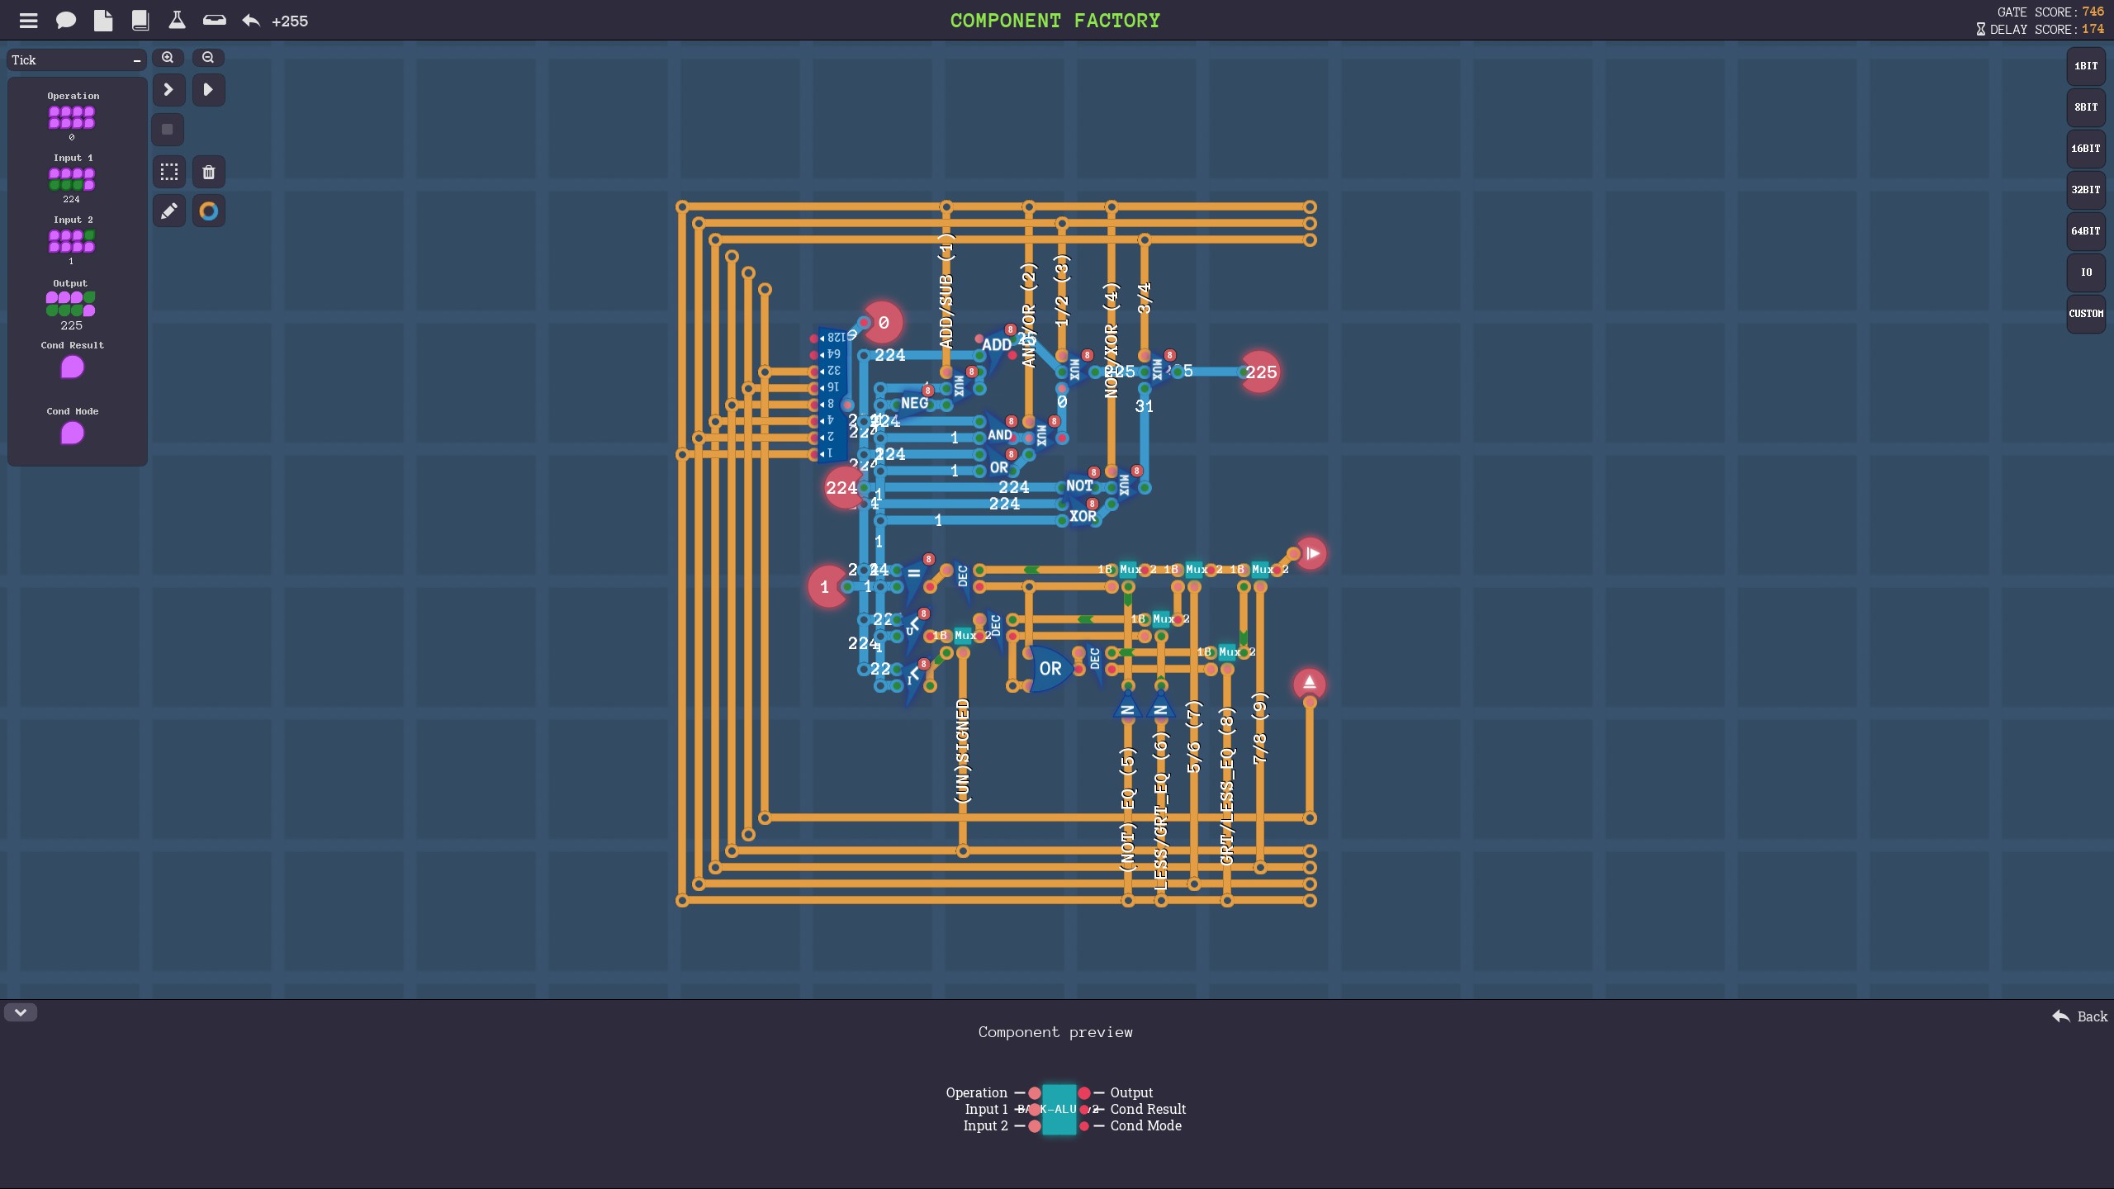Open the speech bubble dialogue icon
This screenshot has height=1189, width=2114.
66,21
